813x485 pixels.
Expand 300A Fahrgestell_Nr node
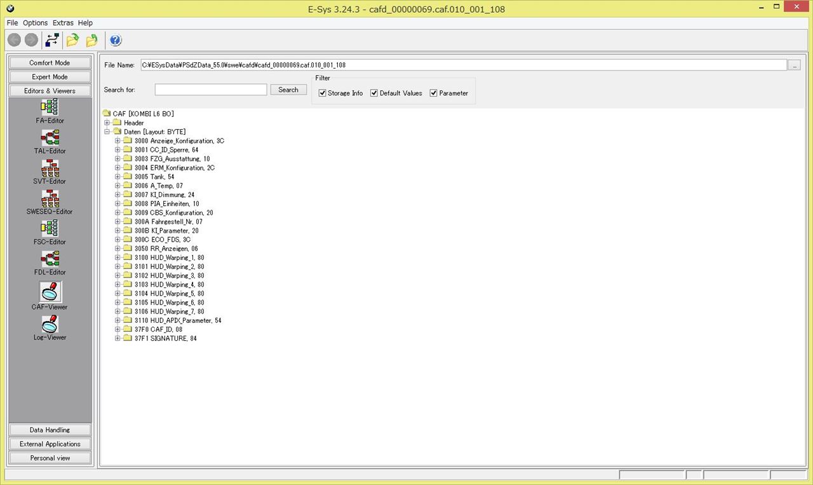[118, 222]
